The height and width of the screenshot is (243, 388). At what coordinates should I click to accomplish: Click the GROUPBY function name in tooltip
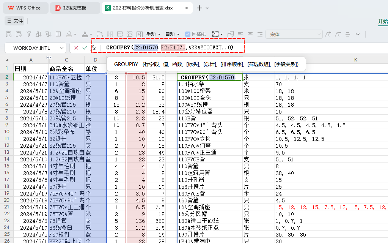coord(126,65)
